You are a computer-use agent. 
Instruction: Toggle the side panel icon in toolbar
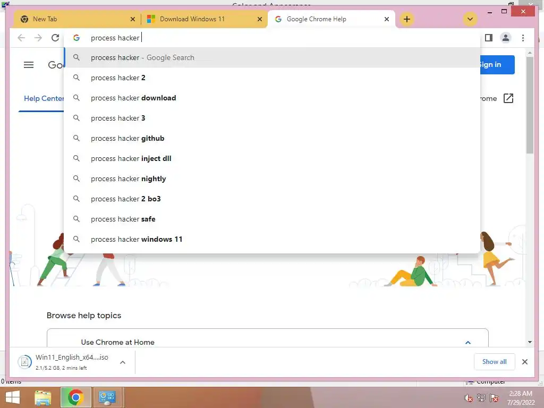[x=489, y=38]
